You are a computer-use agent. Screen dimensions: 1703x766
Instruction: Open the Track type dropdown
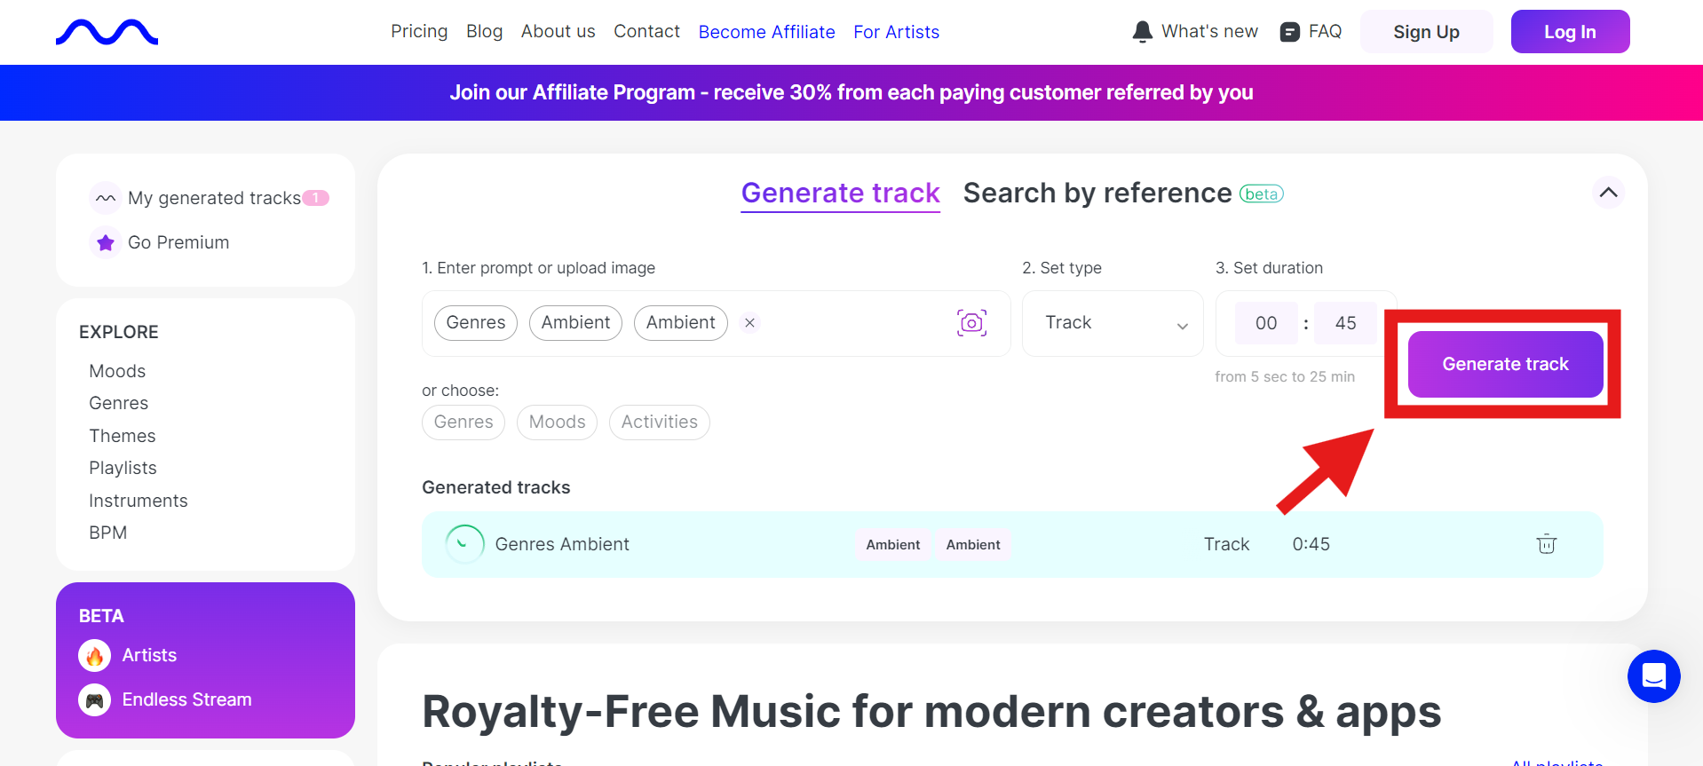(x=1113, y=323)
